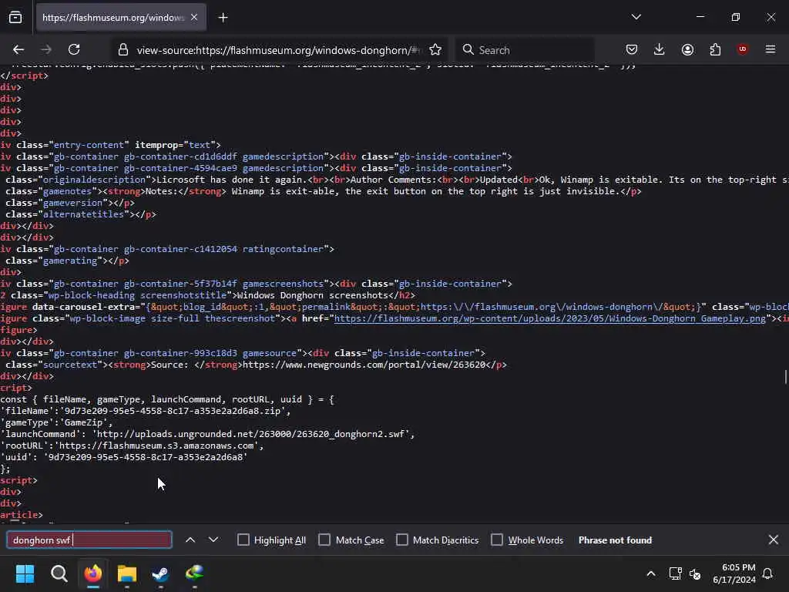Click the gamenotes Winamp is exit-able line

pyautogui.click(x=321, y=191)
